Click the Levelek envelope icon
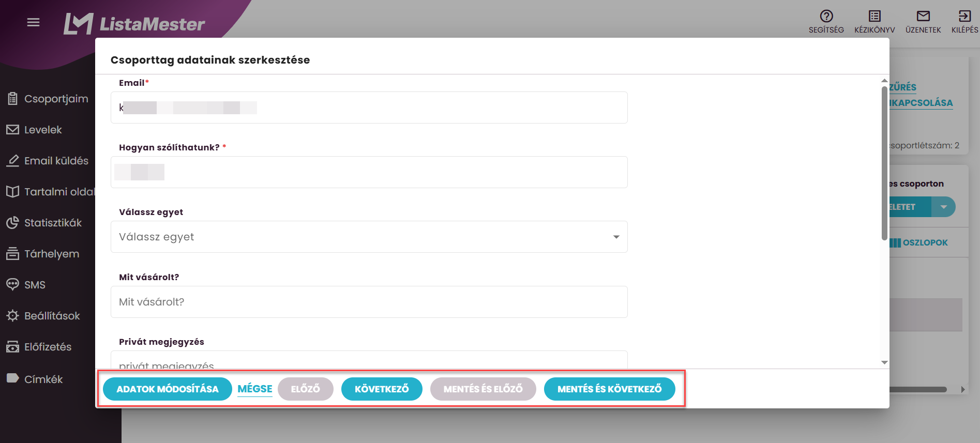 point(13,130)
